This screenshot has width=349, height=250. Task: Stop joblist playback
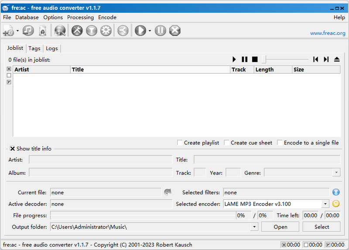[x=255, y=59]
